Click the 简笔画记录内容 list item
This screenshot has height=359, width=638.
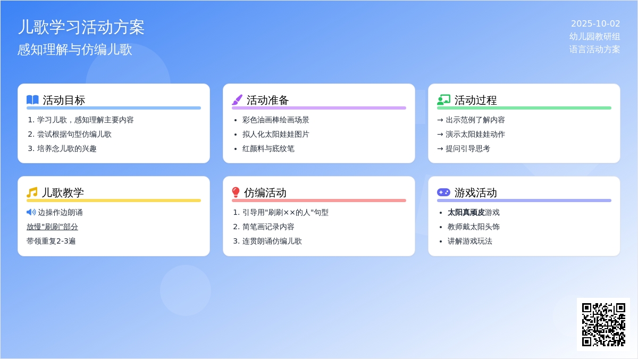(268, 227)
